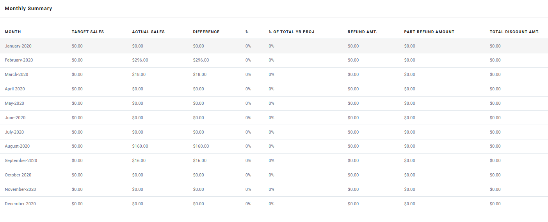Select the December-2020 row label
The image size is (548, 222).
[x=20, y=204]
